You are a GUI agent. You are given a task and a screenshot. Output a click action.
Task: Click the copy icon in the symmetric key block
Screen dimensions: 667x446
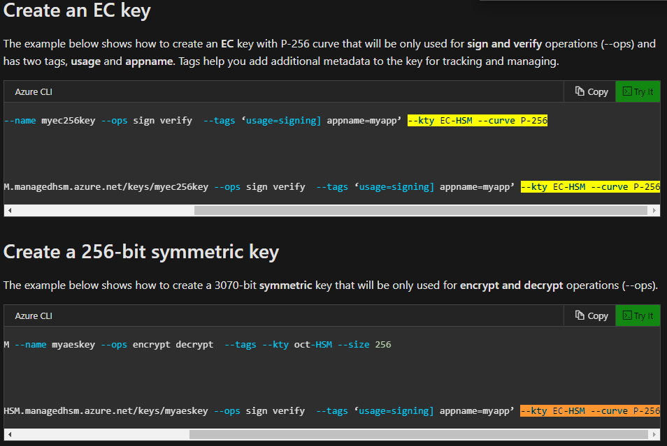580,315
